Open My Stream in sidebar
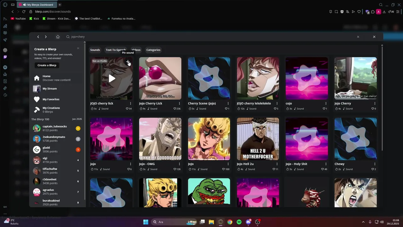 pos(57,89)
